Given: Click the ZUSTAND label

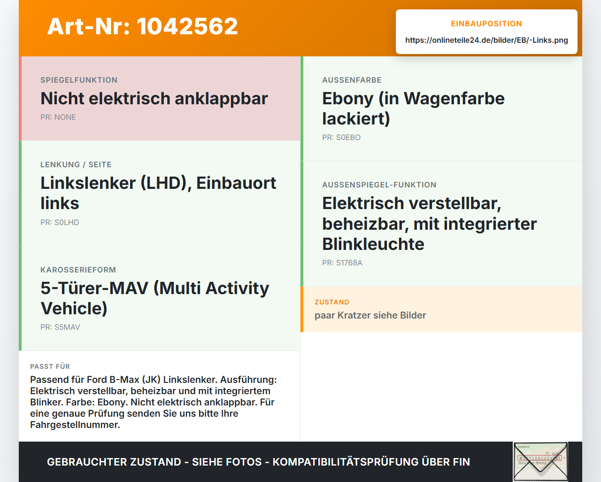Looking at the screenshot, I should pos(332,302).
